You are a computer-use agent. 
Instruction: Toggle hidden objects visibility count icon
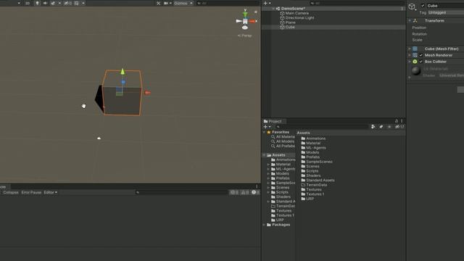point(67,3)
